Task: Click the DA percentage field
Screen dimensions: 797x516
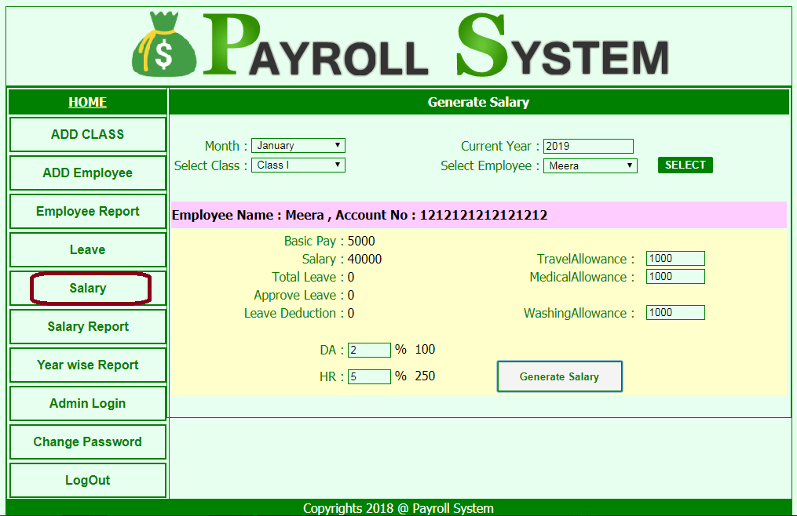Action: click(369, 350)
